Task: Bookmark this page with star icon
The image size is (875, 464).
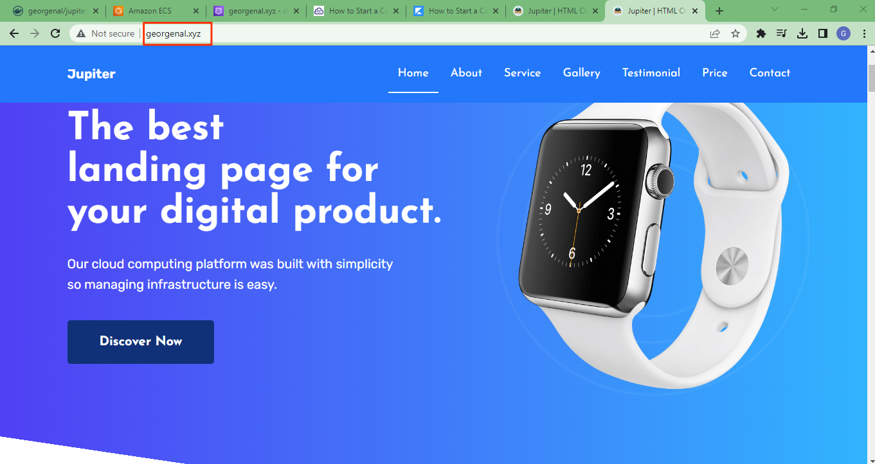Action: tap(735, 33)
